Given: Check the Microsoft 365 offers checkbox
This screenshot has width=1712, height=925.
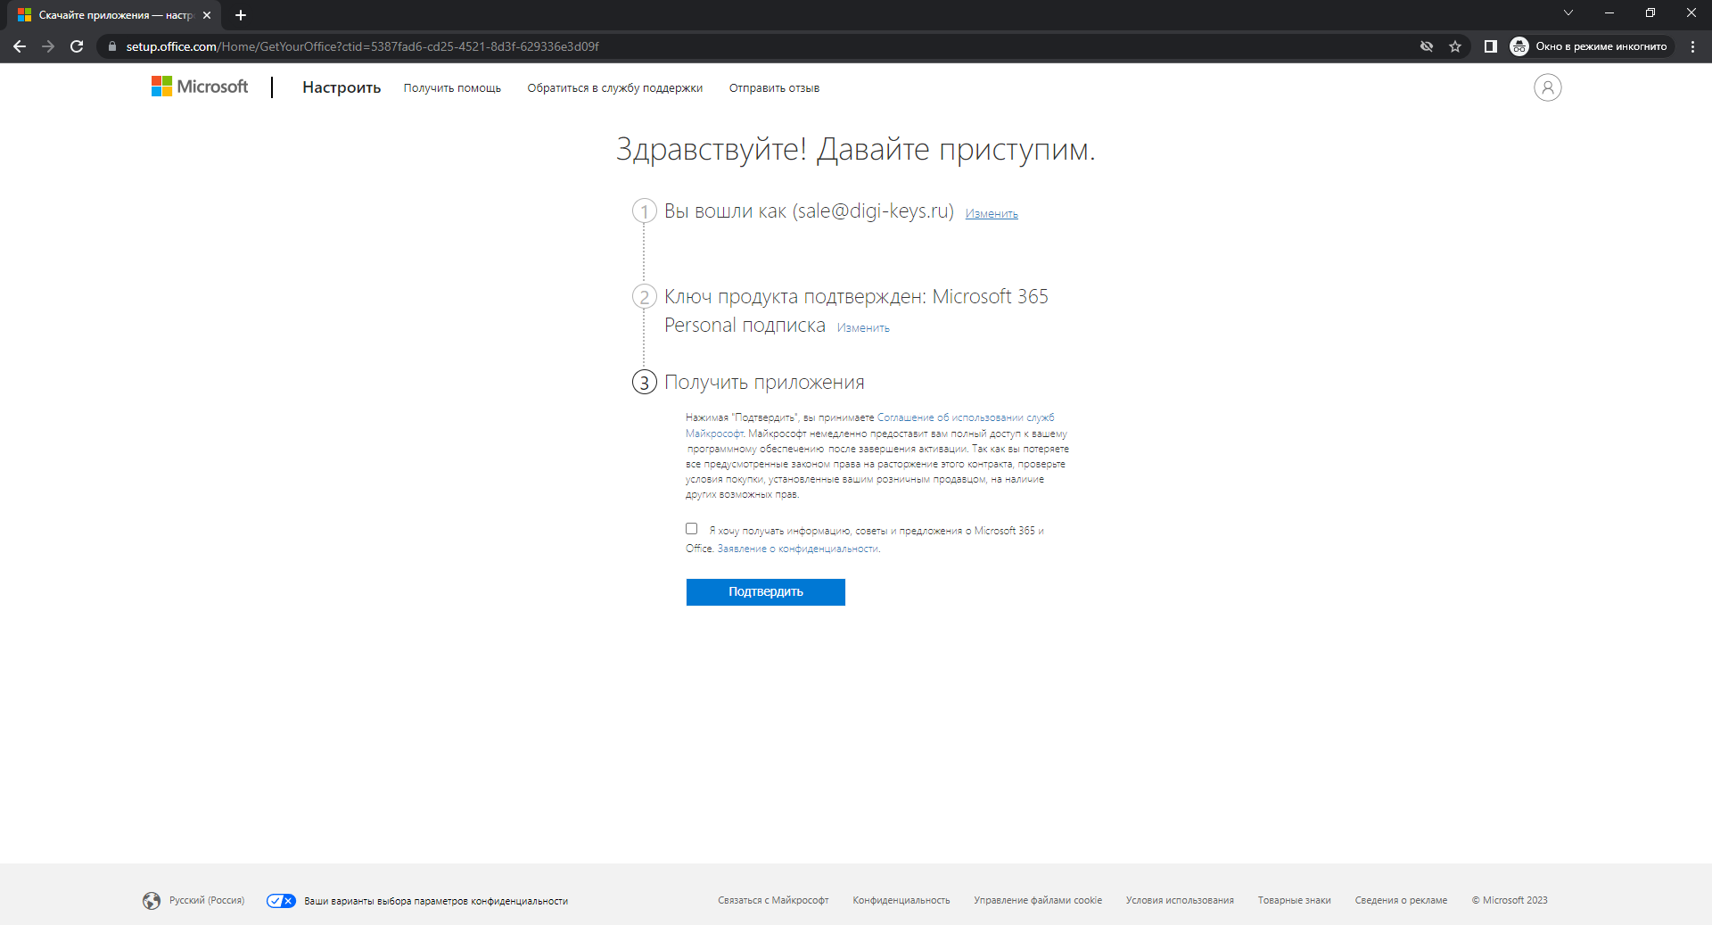Looking at the screenshot, I should 691,529.
